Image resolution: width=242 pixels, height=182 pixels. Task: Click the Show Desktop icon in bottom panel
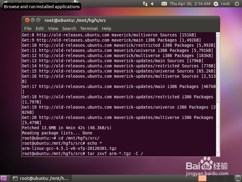[x=4, y=178]
